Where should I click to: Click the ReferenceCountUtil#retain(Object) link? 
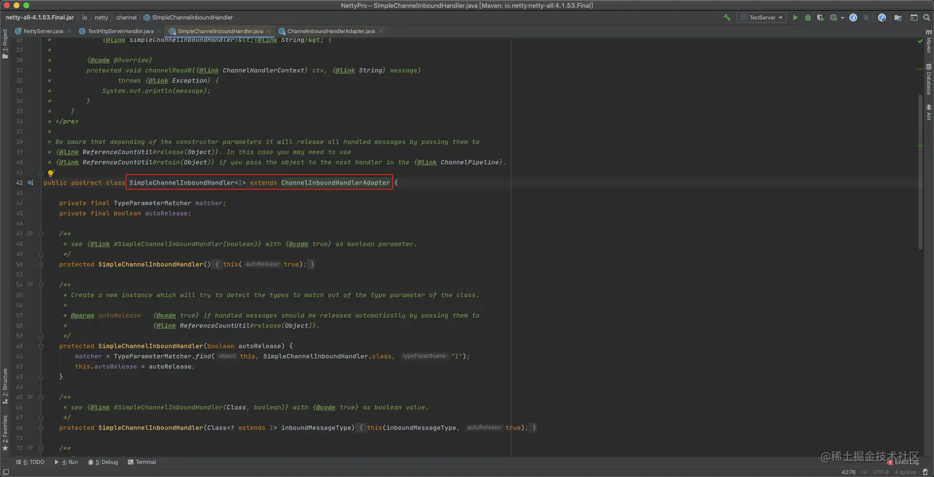coord(148,162)
